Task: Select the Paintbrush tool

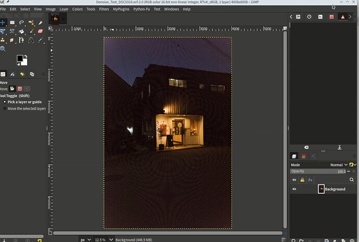Action: point(31,31)
